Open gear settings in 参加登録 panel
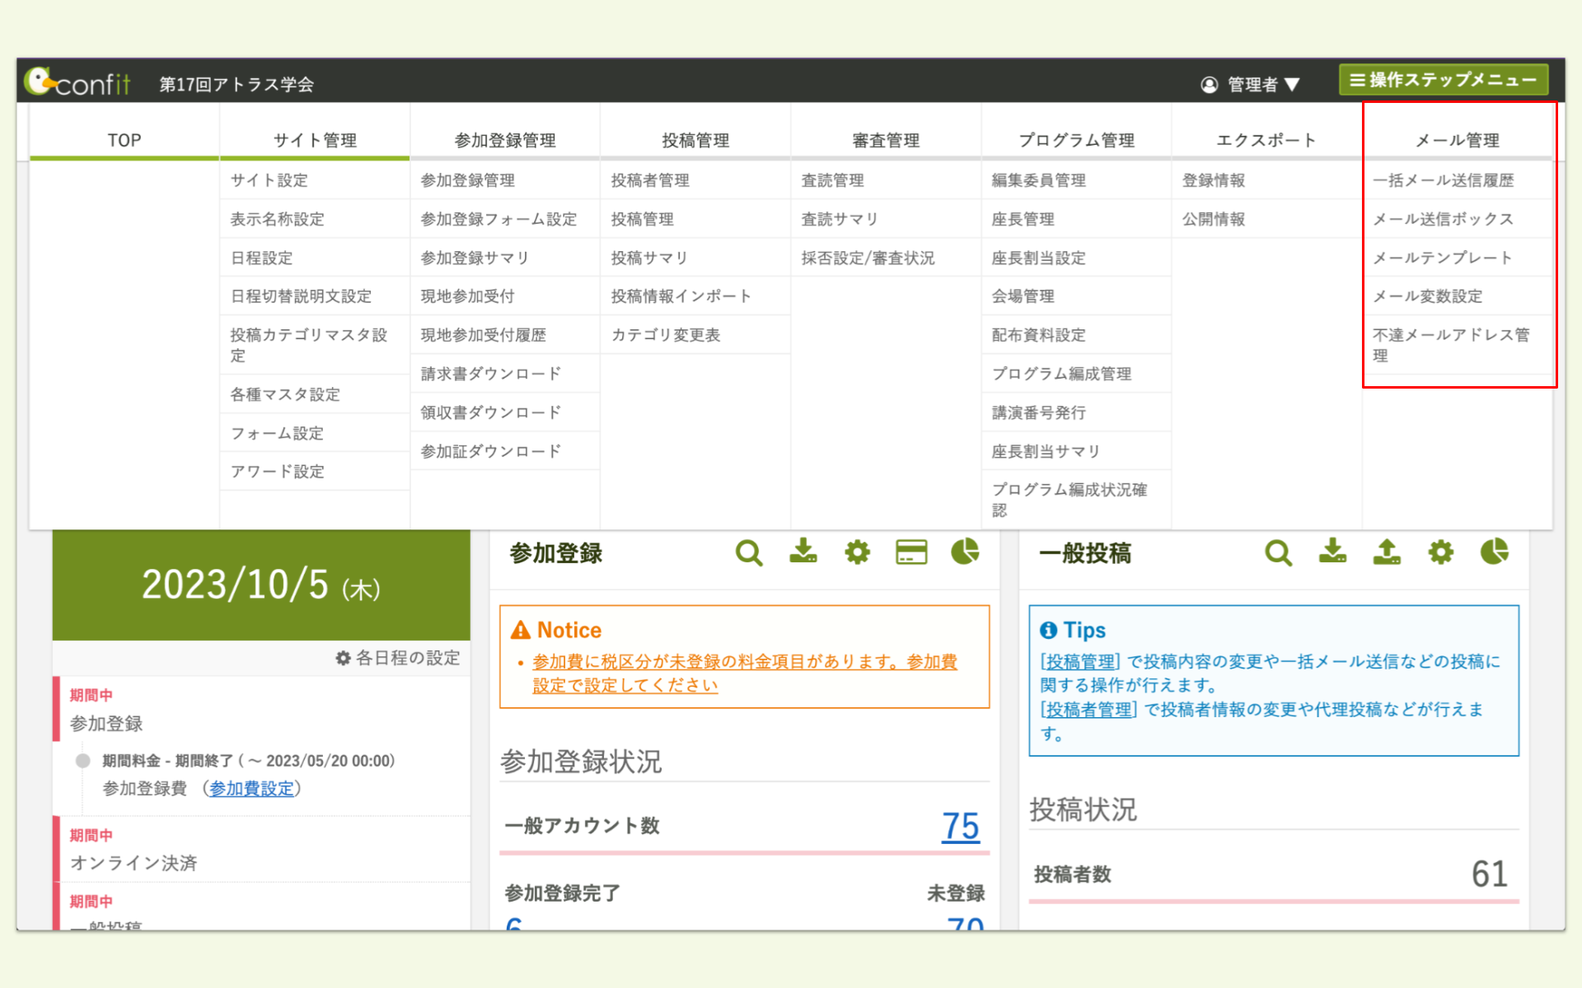This screenshot has height=988, width=1582. (857, 552)
